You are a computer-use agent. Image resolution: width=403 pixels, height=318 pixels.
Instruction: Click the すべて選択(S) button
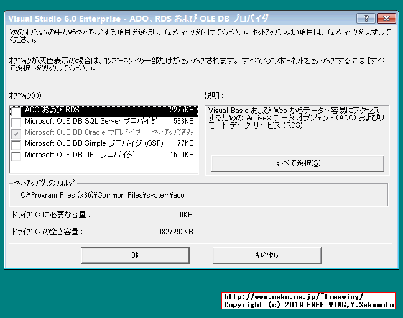(x=298, y=163)
